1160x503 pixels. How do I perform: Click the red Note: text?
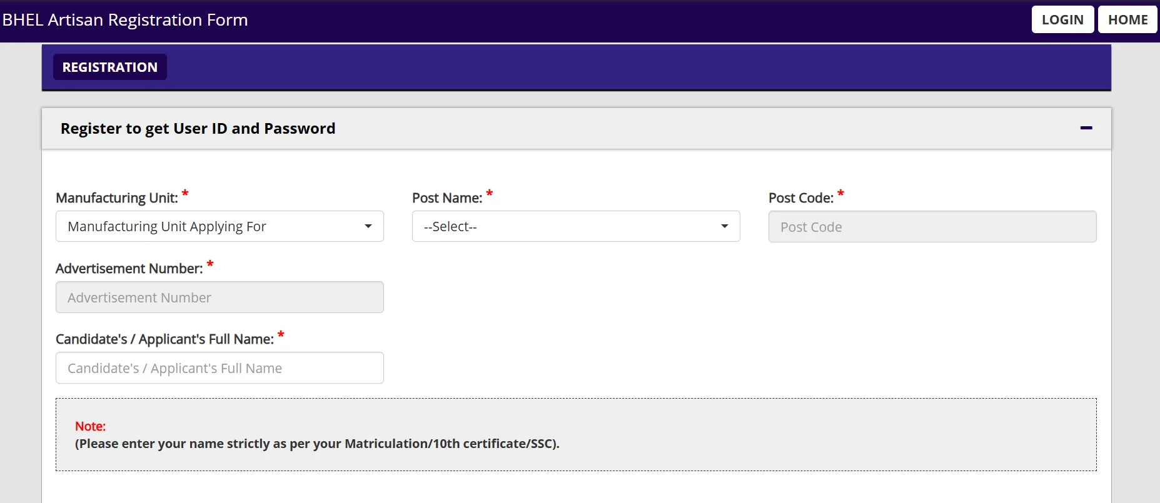pos(91,426)
